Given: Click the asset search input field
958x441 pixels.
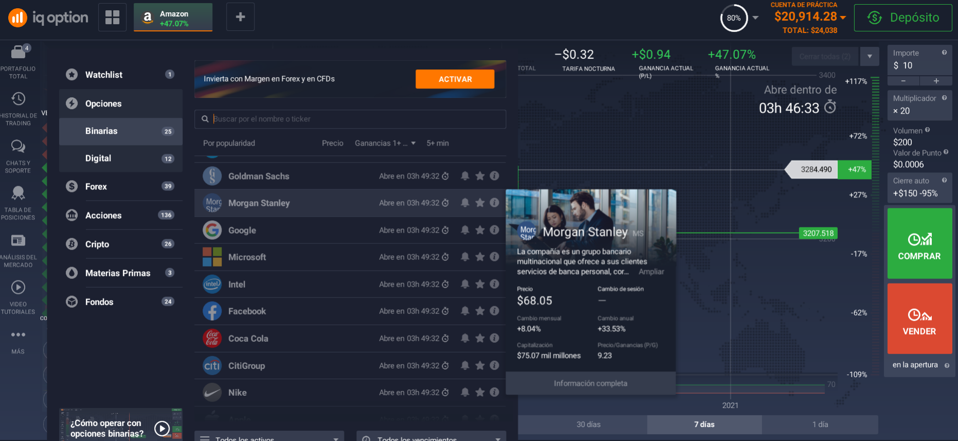Looking at the screenshot, I should (350, 119).
